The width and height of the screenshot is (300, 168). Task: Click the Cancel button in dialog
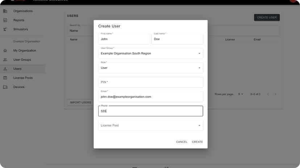(182, 142)
